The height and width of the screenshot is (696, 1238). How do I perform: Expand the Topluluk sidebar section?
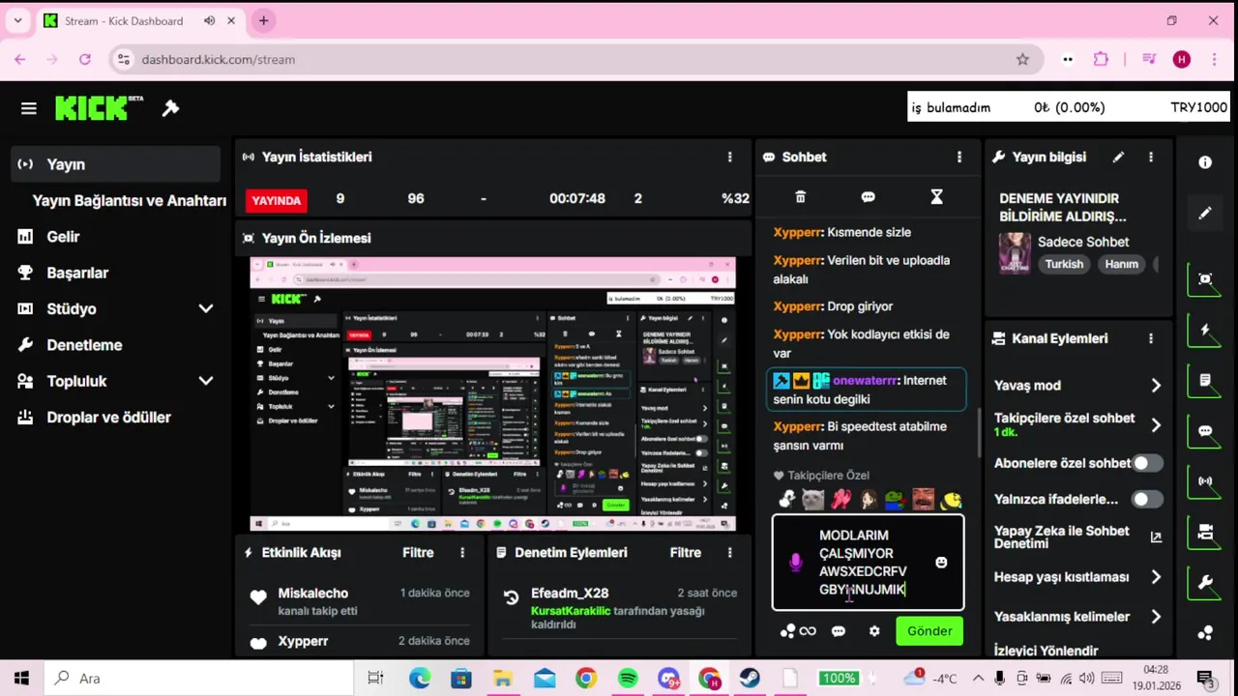pyautogui.click(x=206, y=381)
